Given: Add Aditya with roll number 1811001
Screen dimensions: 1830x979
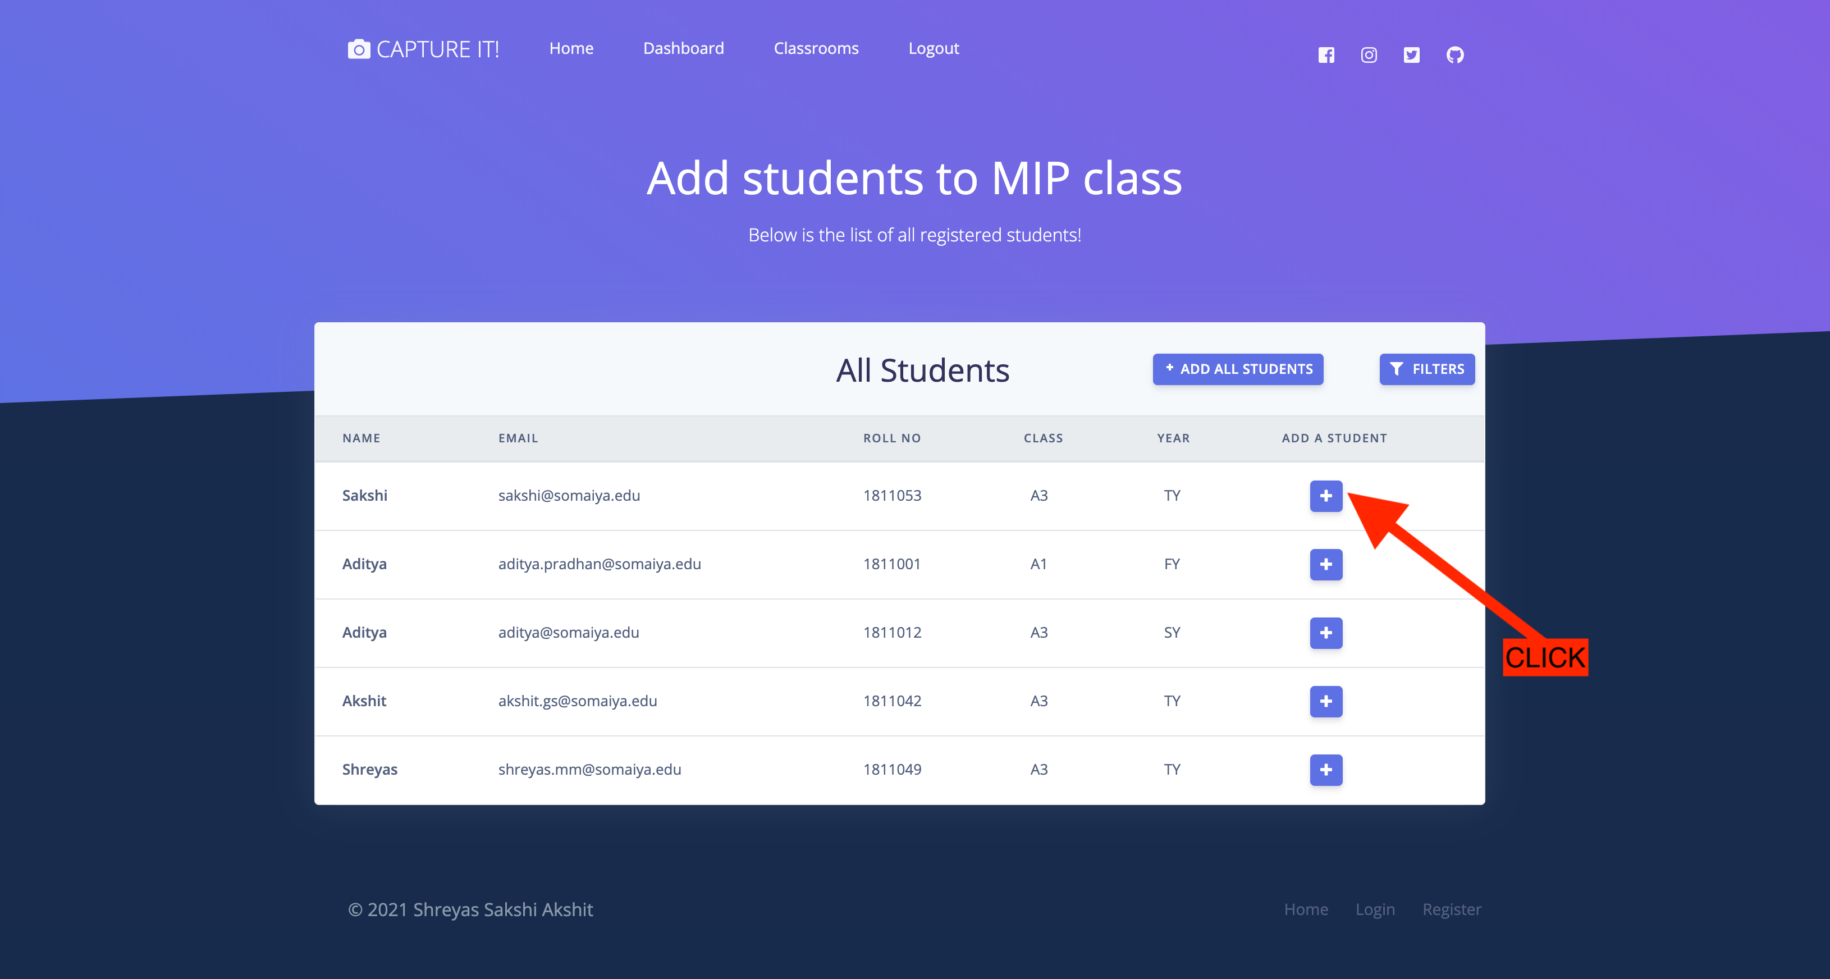Looking at the screenshot, I should pos(1325,564).
